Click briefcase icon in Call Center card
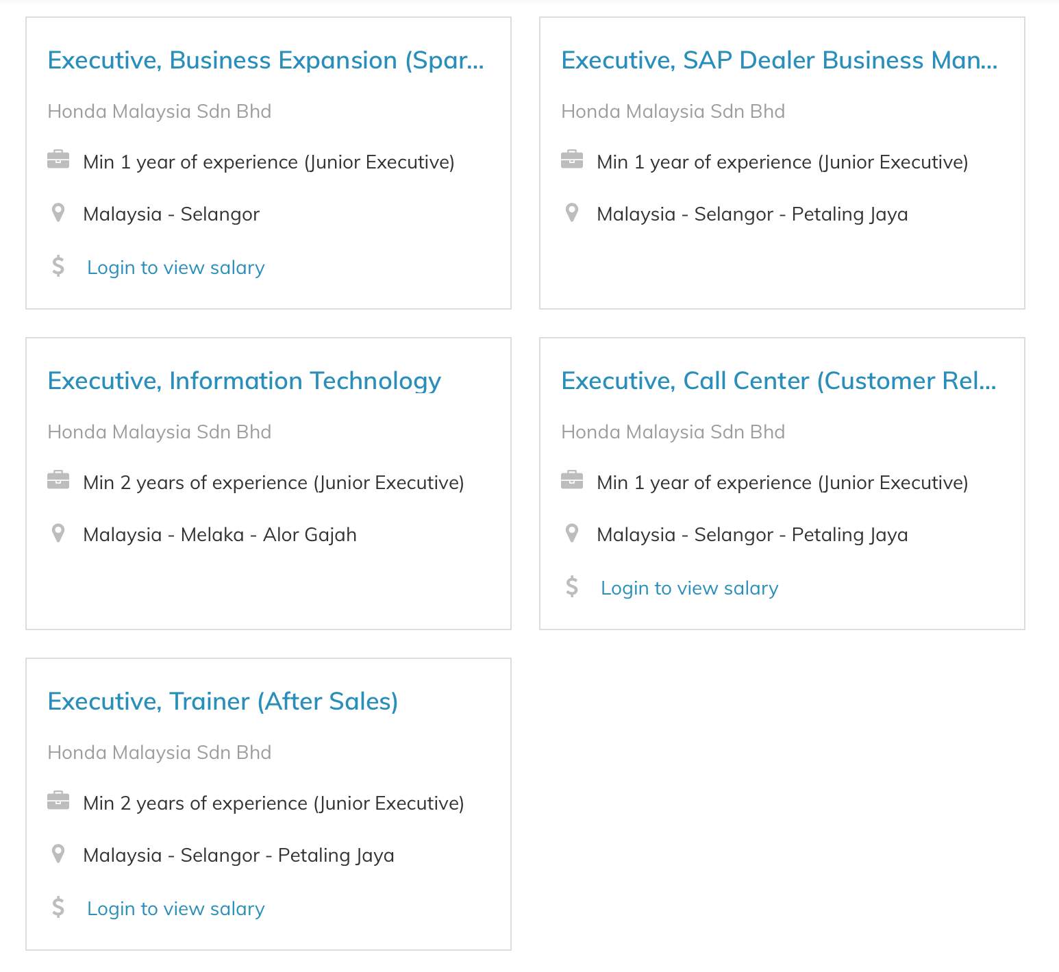The height and width of the screenshot is (972, 1059). click(572, 480)
